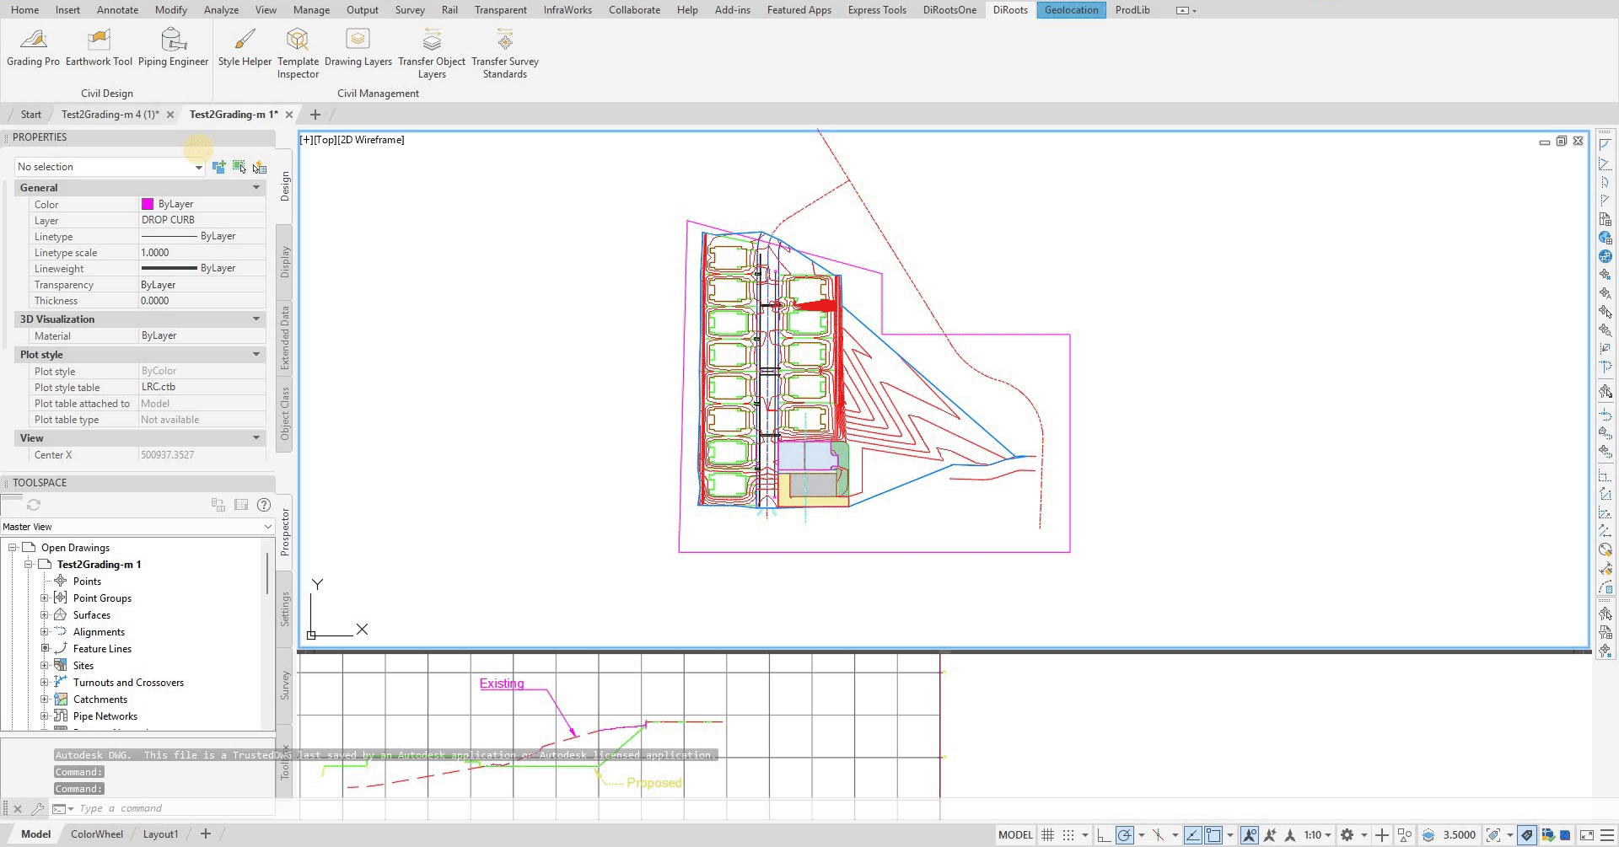Switch to the Layout1 tab

click(x=160, y=834)
